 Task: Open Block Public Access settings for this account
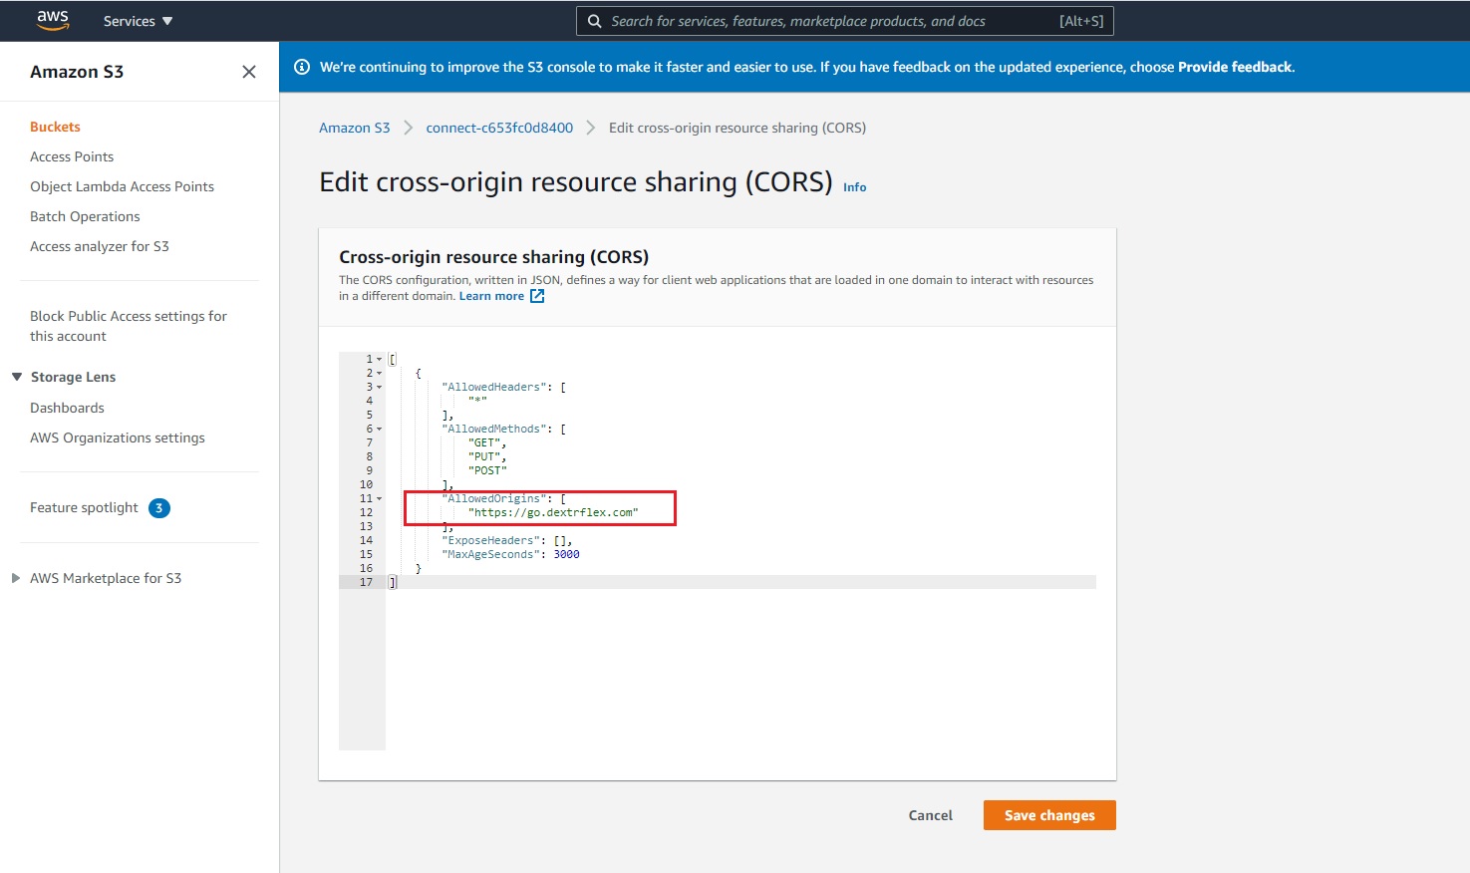coord(129,326)
